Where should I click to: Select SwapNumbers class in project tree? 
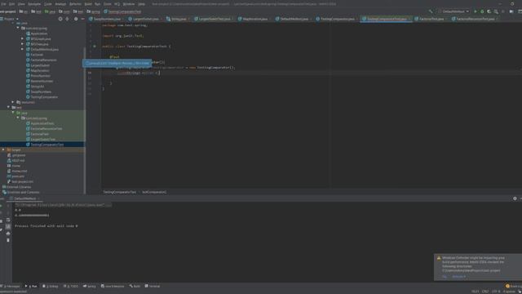point(41,91)
